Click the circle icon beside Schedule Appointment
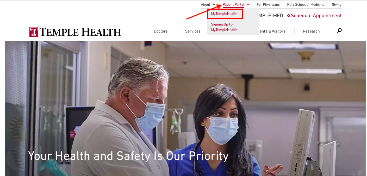Screen dimensions: 367x176 [288, 16]
